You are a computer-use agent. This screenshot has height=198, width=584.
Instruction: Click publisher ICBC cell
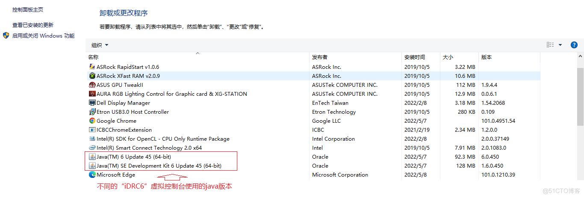click(318, 130)
